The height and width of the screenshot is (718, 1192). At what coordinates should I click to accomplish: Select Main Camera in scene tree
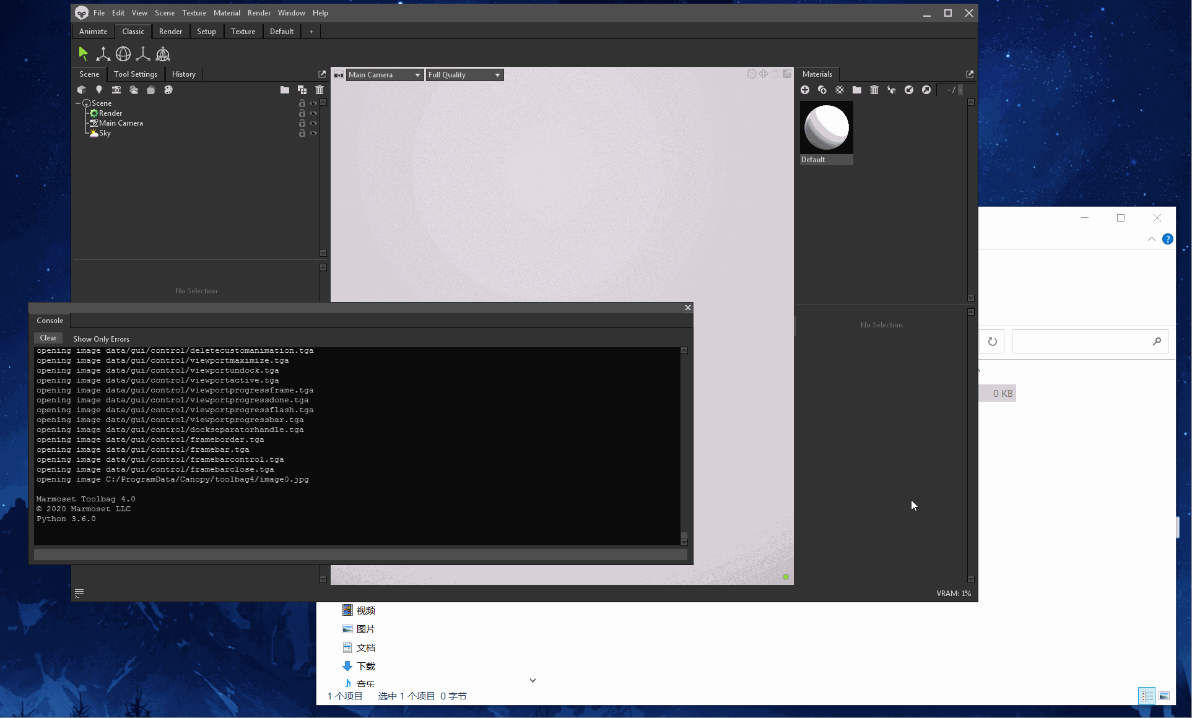(x=121, y=123)
